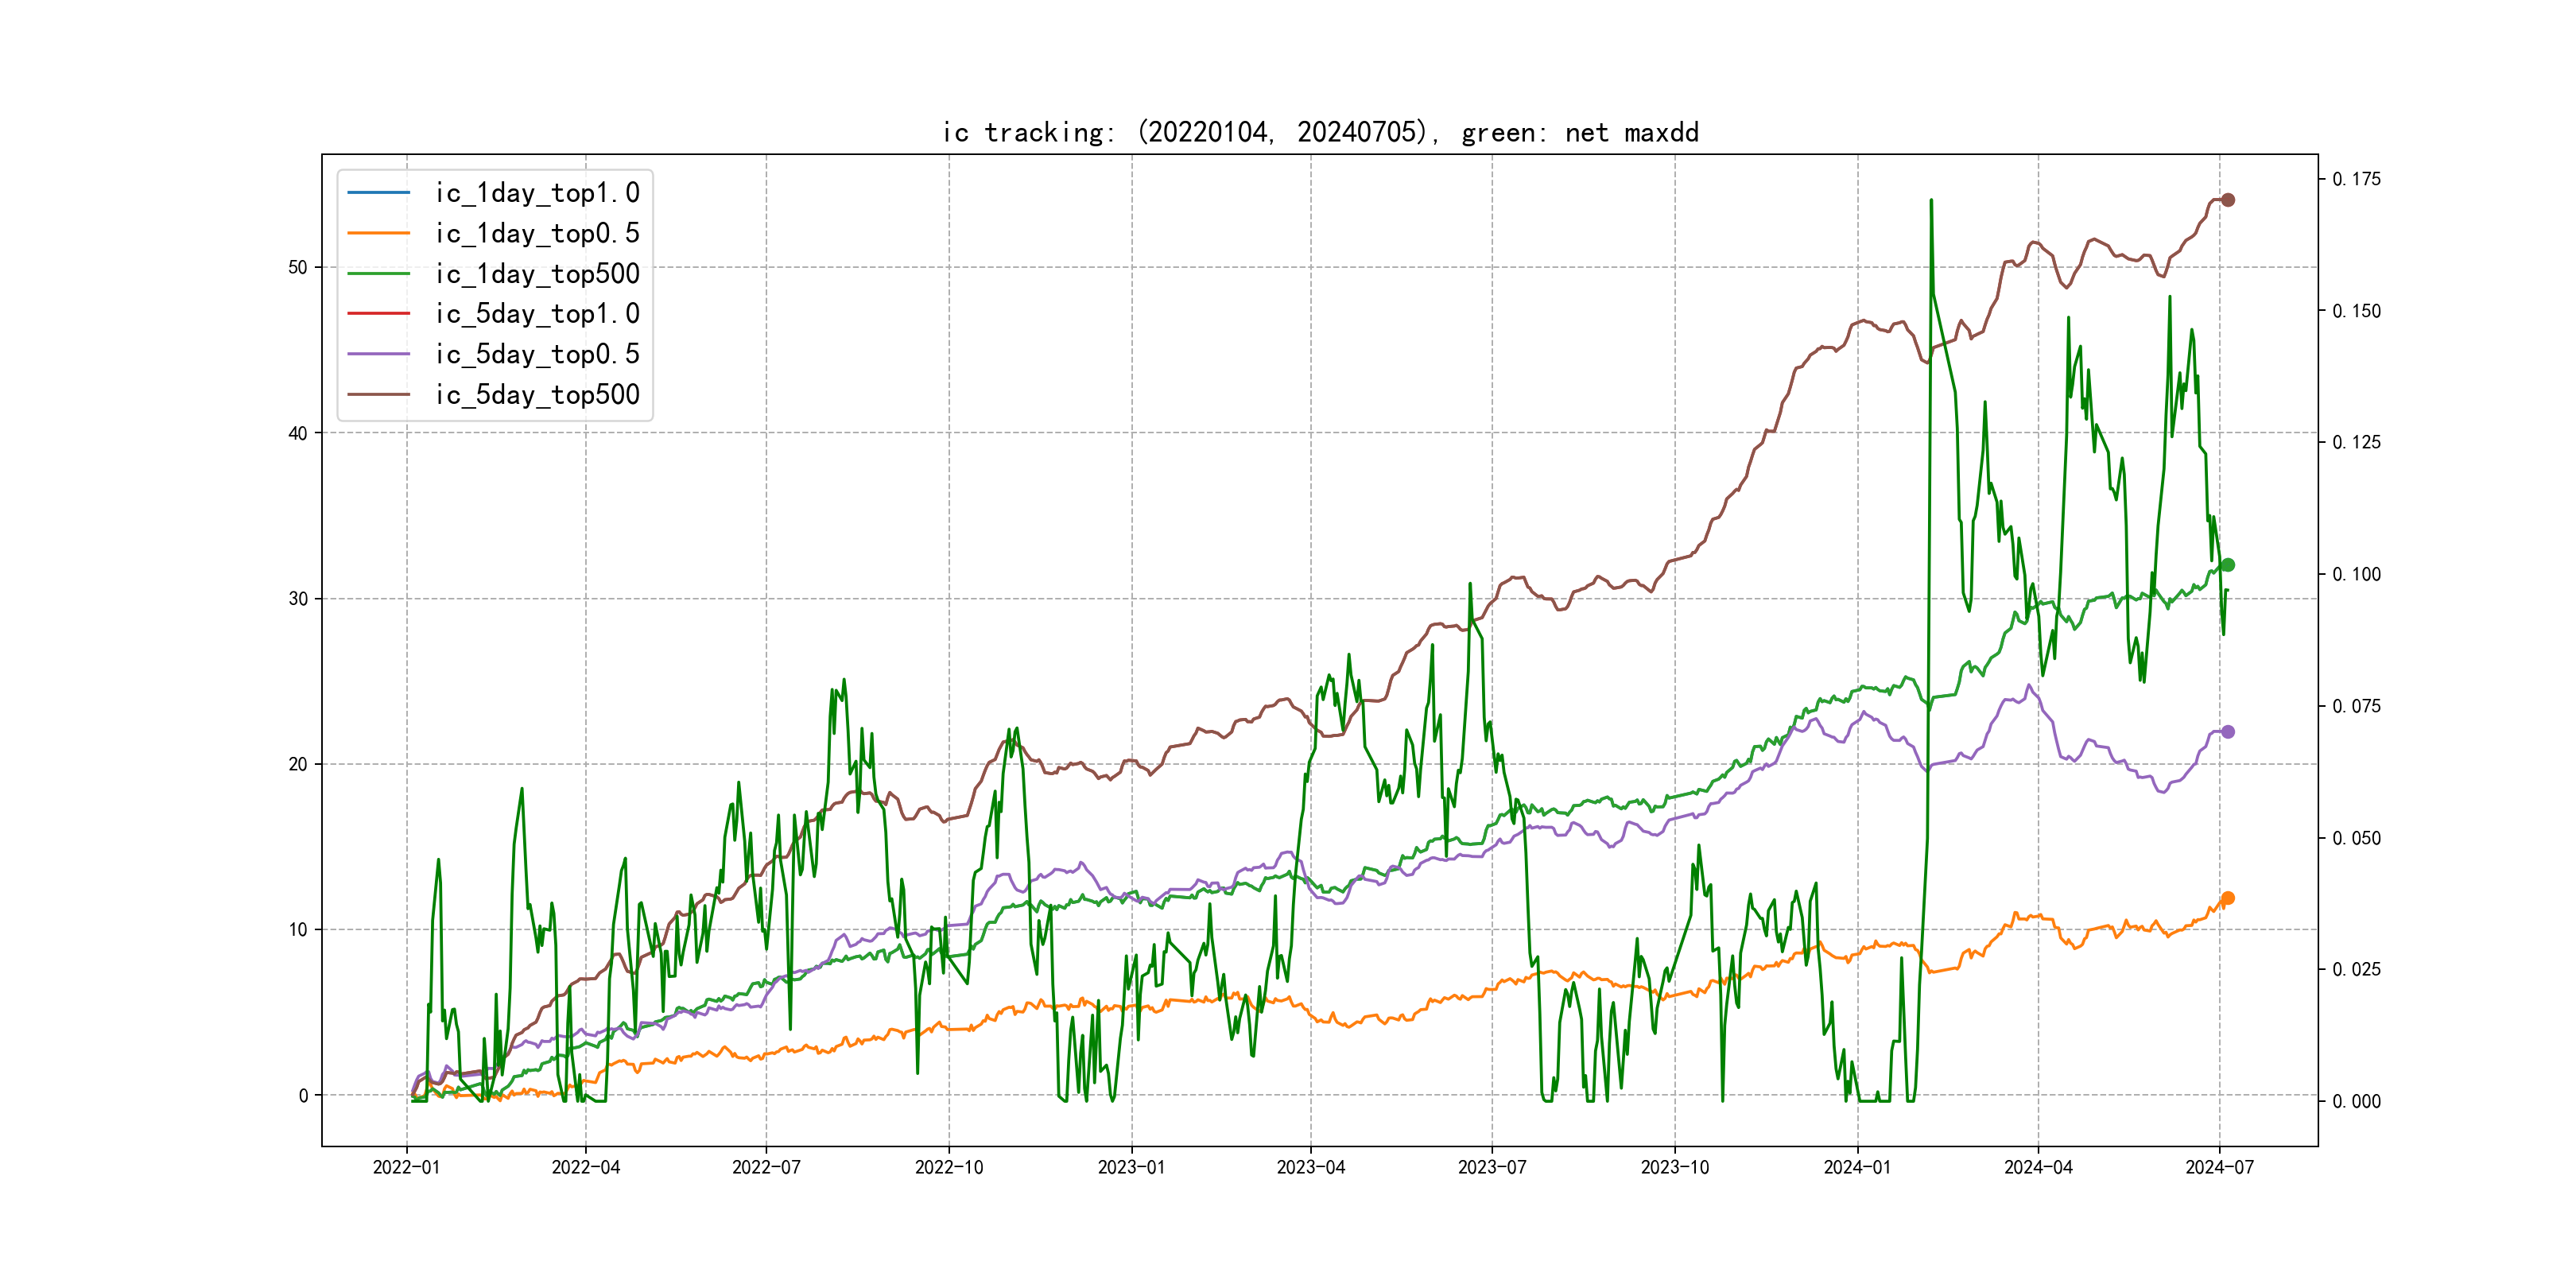Select the ic_5day_top0.5 legend label
This screenshot has width=2576, height=1288.
[x=537, y=354]
